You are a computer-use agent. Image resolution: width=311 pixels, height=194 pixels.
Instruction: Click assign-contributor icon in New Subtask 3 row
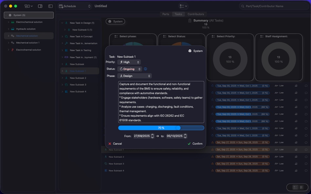tap(296, 164)
